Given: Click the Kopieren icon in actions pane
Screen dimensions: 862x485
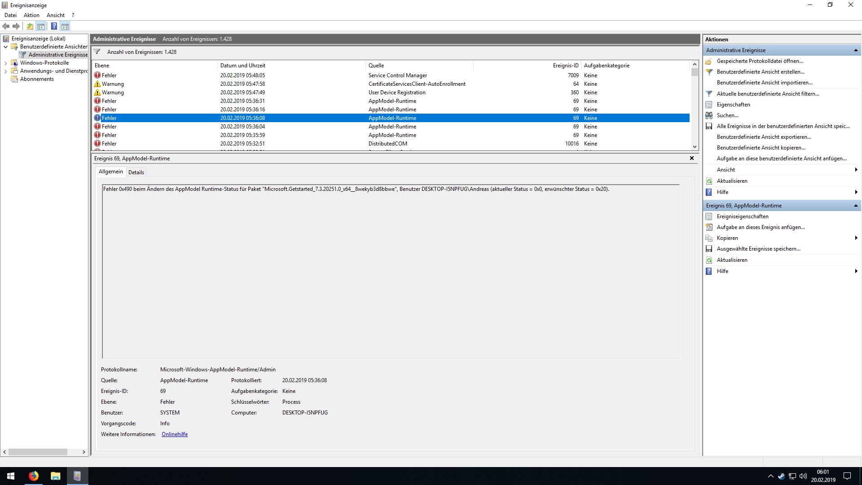Looking at the screenshot, I should (709, 238).
